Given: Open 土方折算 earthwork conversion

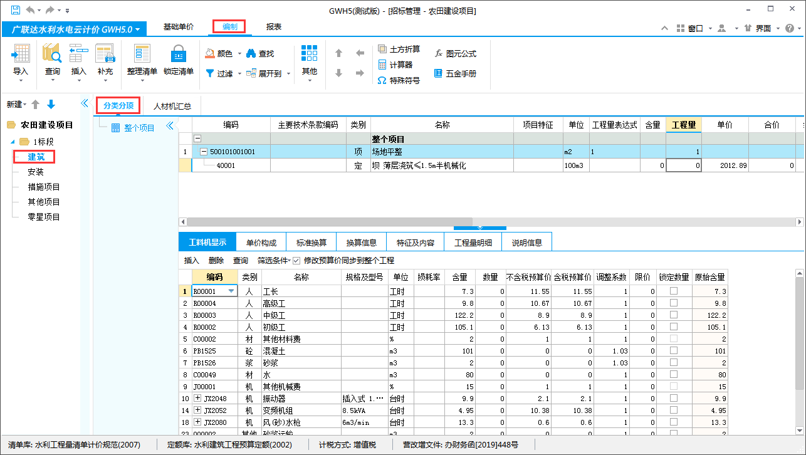Looking at the screenshot, I should (399, 50).
